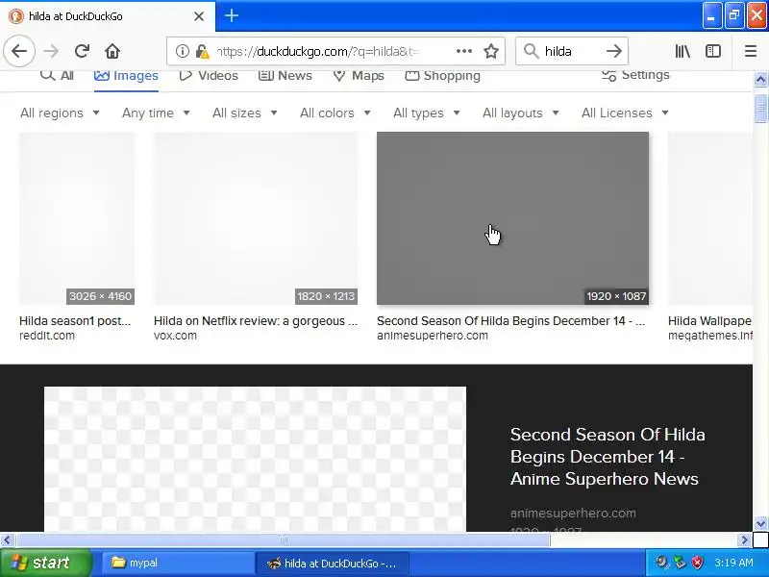Reload the current page
Image resolution: width=769 pixels, height=577 pixels.
click(x=82, y=51)
